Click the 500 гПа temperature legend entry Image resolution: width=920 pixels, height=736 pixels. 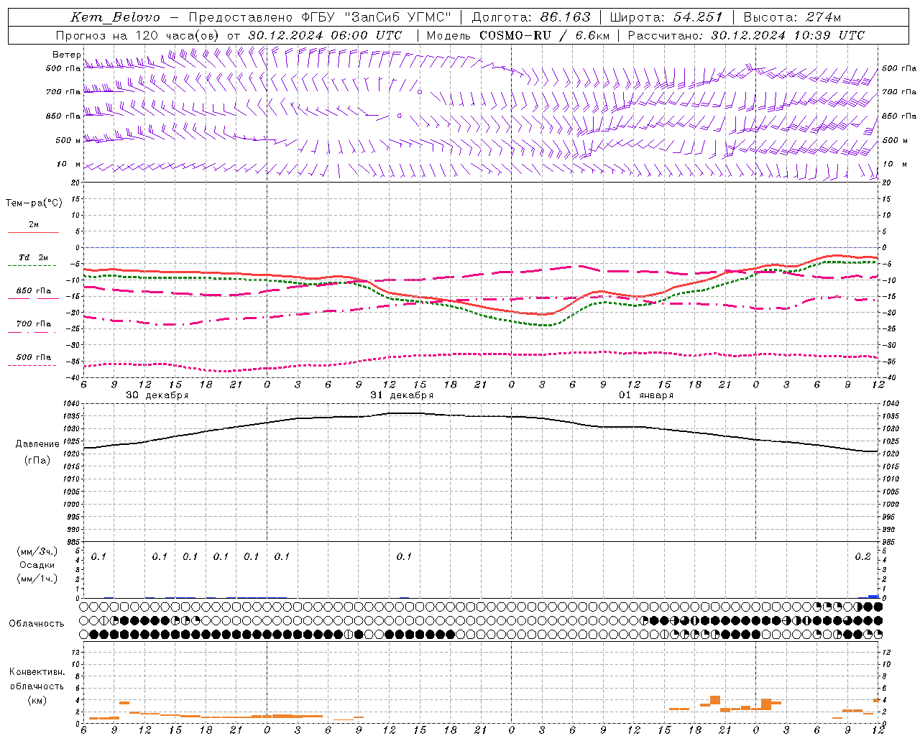point(34,357)
